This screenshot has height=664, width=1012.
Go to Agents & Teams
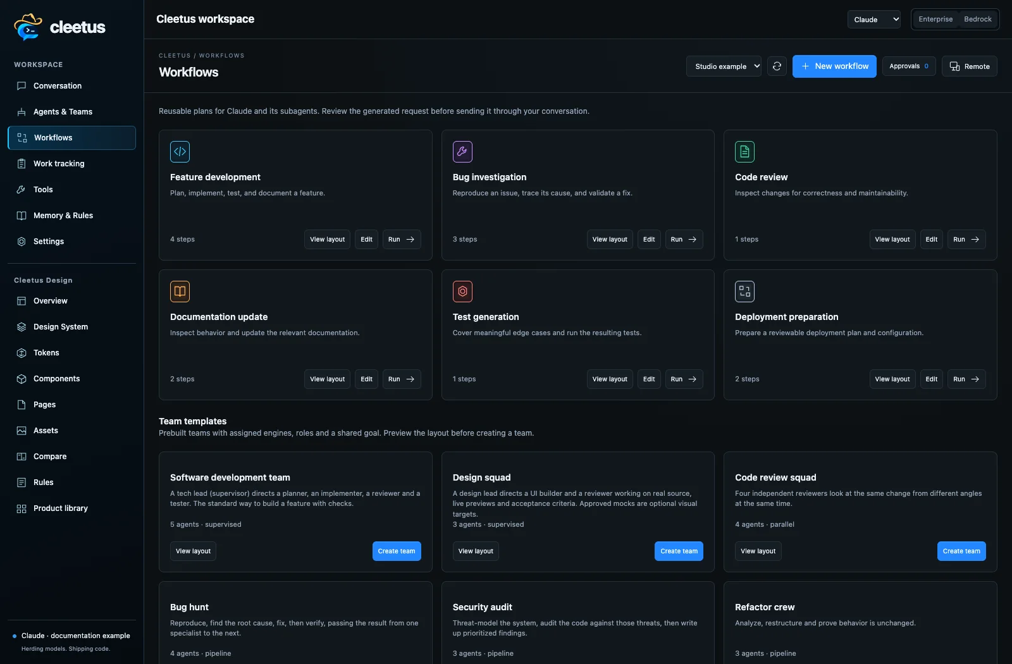[x=71, y=112]
